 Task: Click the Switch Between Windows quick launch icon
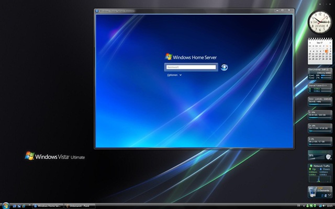point(19,206)
